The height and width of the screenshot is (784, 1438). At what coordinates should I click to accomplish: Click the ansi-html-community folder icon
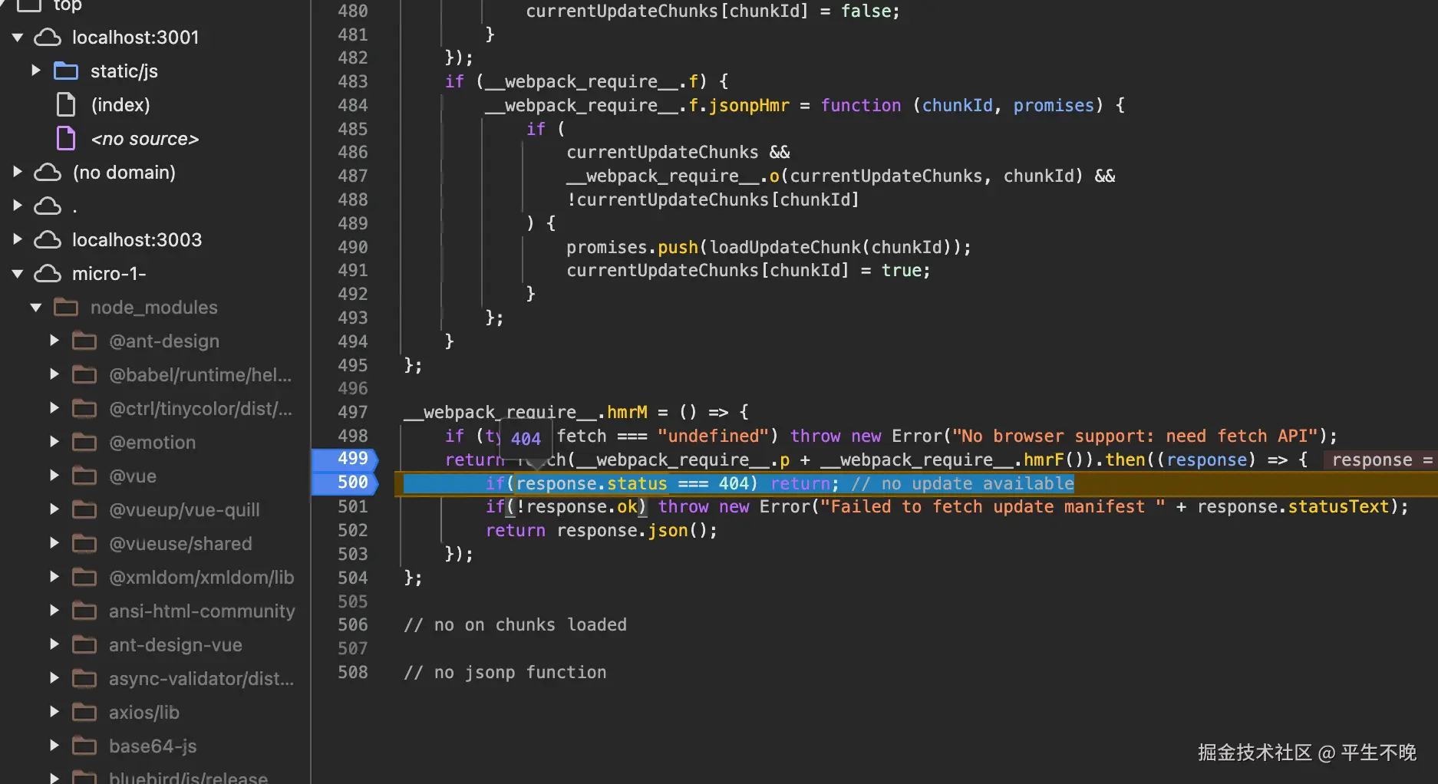point(84,611)
